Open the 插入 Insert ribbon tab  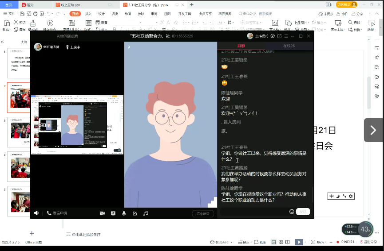tap(88, 14)
